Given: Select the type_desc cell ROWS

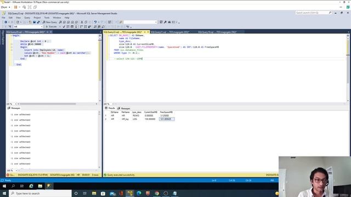Looking at the screenshot, I should [137, 115].
